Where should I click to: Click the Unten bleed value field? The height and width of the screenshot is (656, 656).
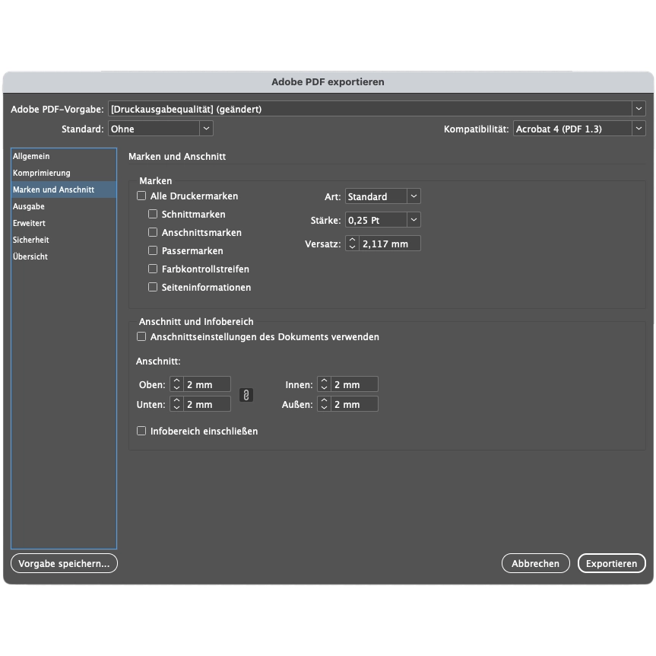[x=207, y=404]
